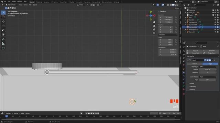The width and height of the screenshot is (220, 123).
Task: Expand the Geometry subpanel
Action: 193,86
